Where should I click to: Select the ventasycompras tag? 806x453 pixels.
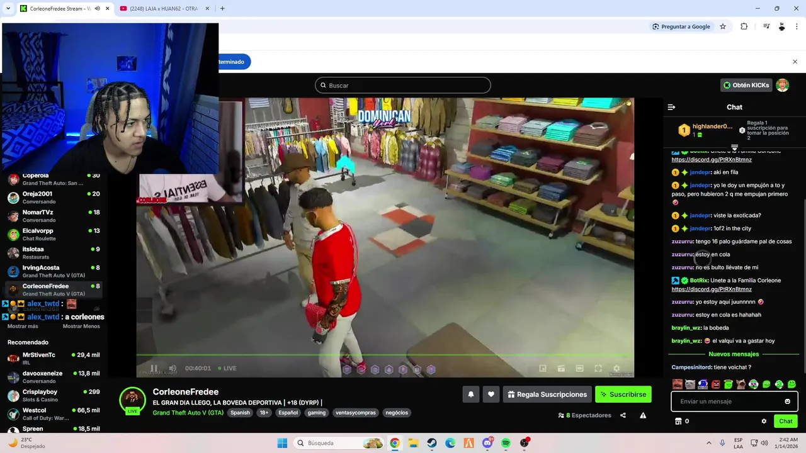click(x=356, y=413)
